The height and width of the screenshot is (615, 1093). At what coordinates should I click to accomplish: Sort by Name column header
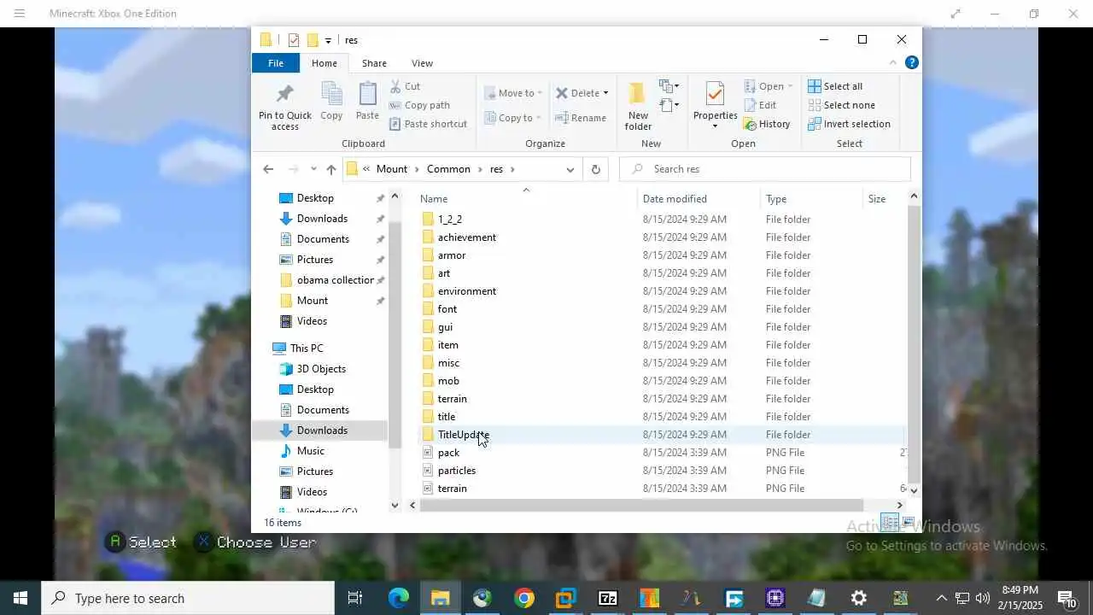(434, 199)
